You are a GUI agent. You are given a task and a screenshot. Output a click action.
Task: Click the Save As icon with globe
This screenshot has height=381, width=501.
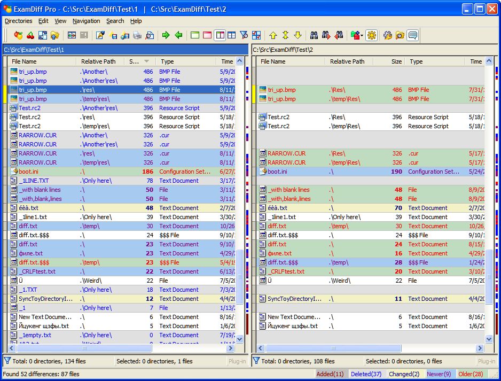[125, 35]
